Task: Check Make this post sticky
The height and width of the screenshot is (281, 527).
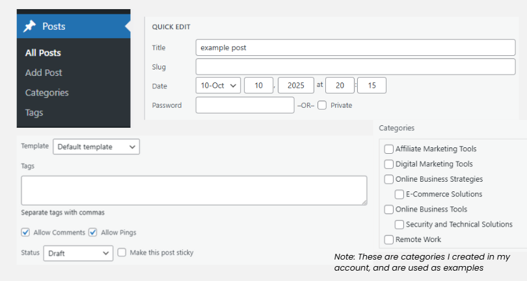Action: (122, 252)
